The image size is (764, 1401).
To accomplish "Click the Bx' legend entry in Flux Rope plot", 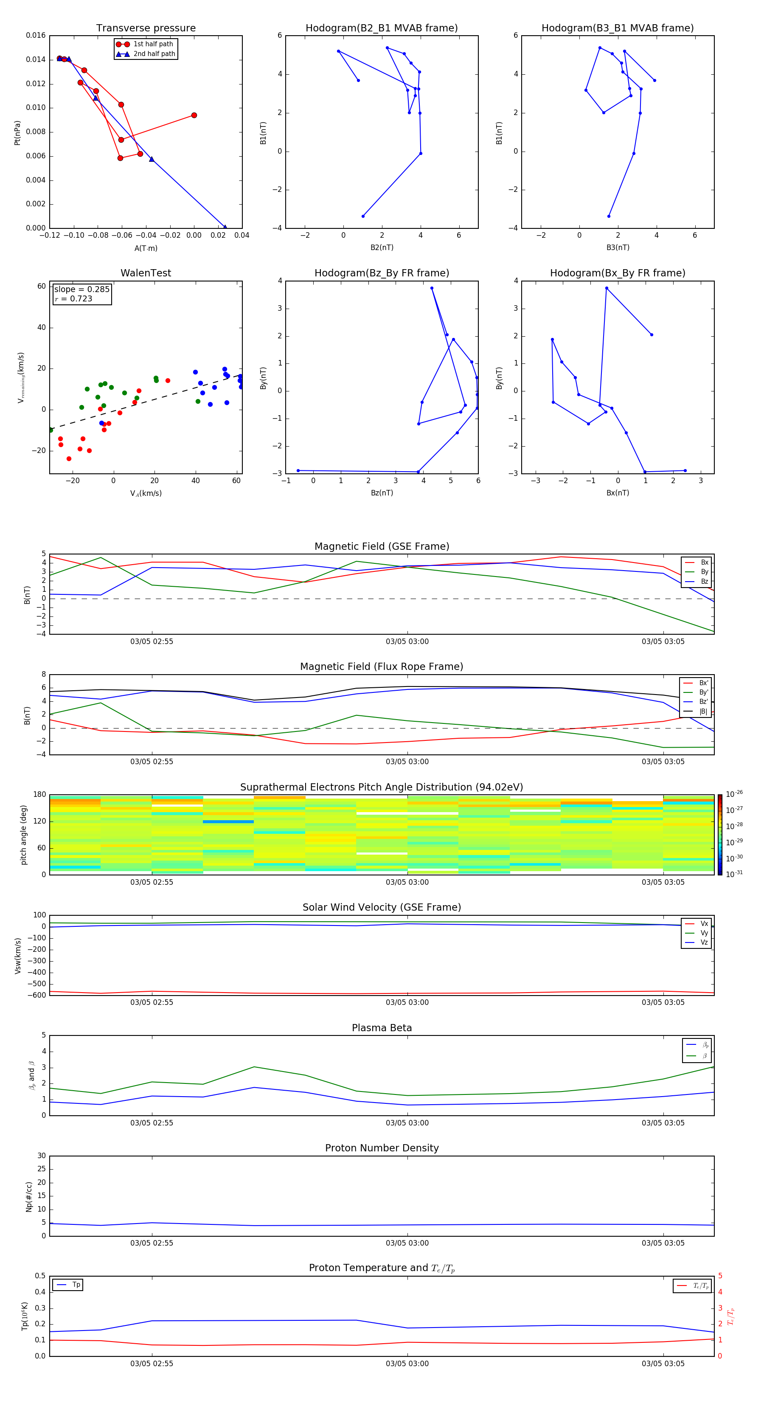I will 696,683.
